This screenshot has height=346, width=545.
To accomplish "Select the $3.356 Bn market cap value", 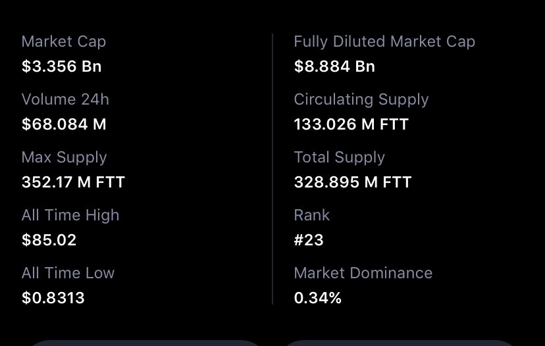I will [x=61, y=66].
